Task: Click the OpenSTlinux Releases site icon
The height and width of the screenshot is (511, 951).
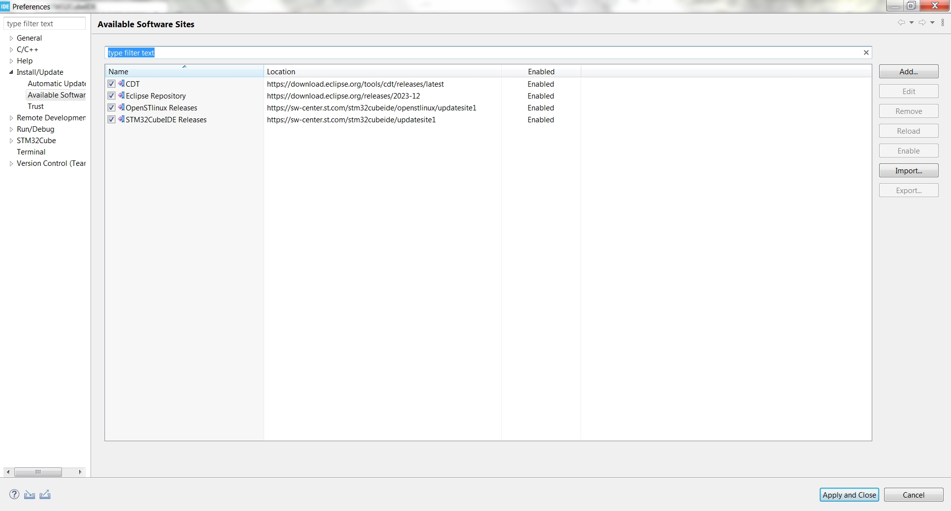Action: 121,107
